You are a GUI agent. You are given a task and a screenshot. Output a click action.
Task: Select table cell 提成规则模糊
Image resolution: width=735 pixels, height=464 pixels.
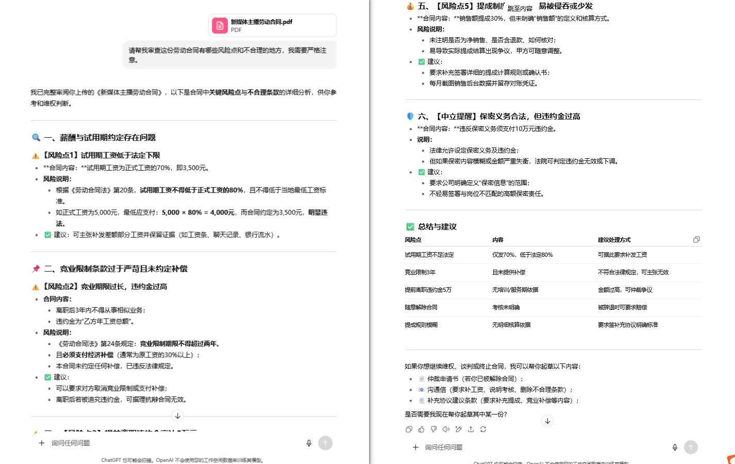[421, 325]
